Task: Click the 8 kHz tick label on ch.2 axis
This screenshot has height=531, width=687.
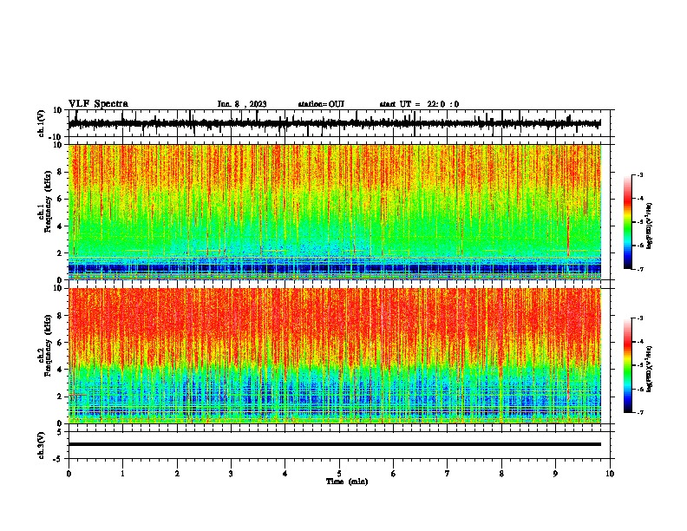Action: (x=60, y=316)
